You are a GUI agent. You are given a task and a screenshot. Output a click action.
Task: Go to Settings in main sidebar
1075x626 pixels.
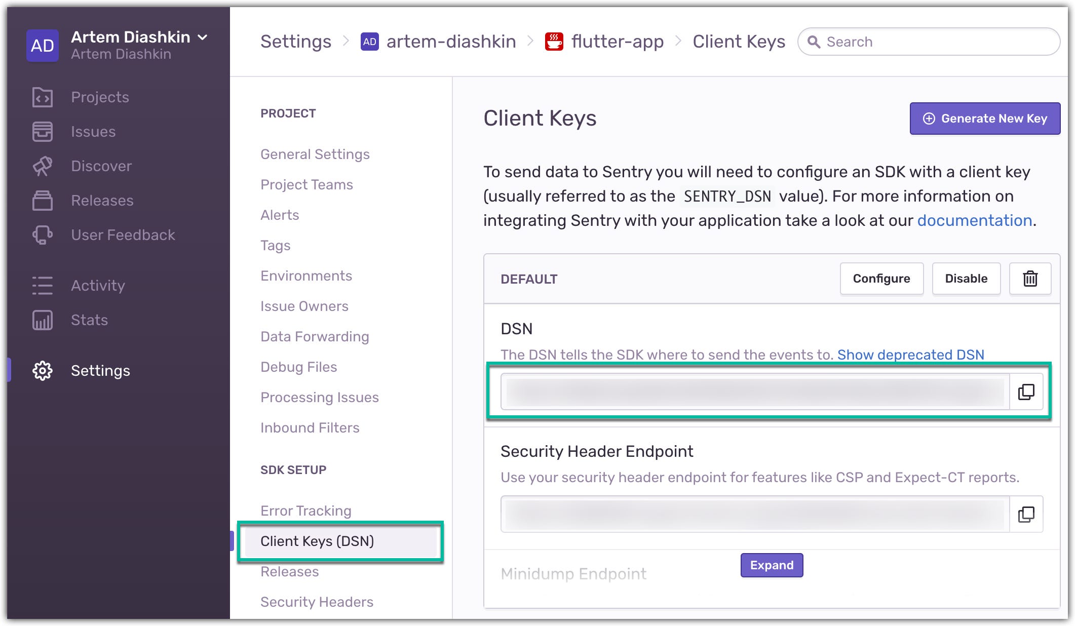tap(100, 371)
